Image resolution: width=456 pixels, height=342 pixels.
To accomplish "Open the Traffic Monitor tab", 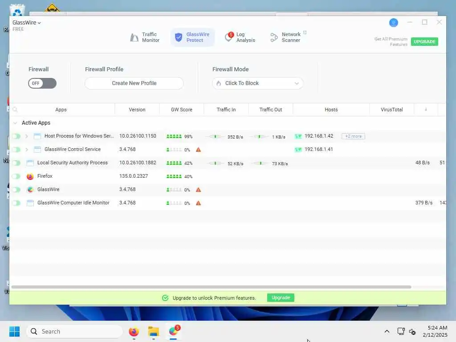I will [145, 37].
